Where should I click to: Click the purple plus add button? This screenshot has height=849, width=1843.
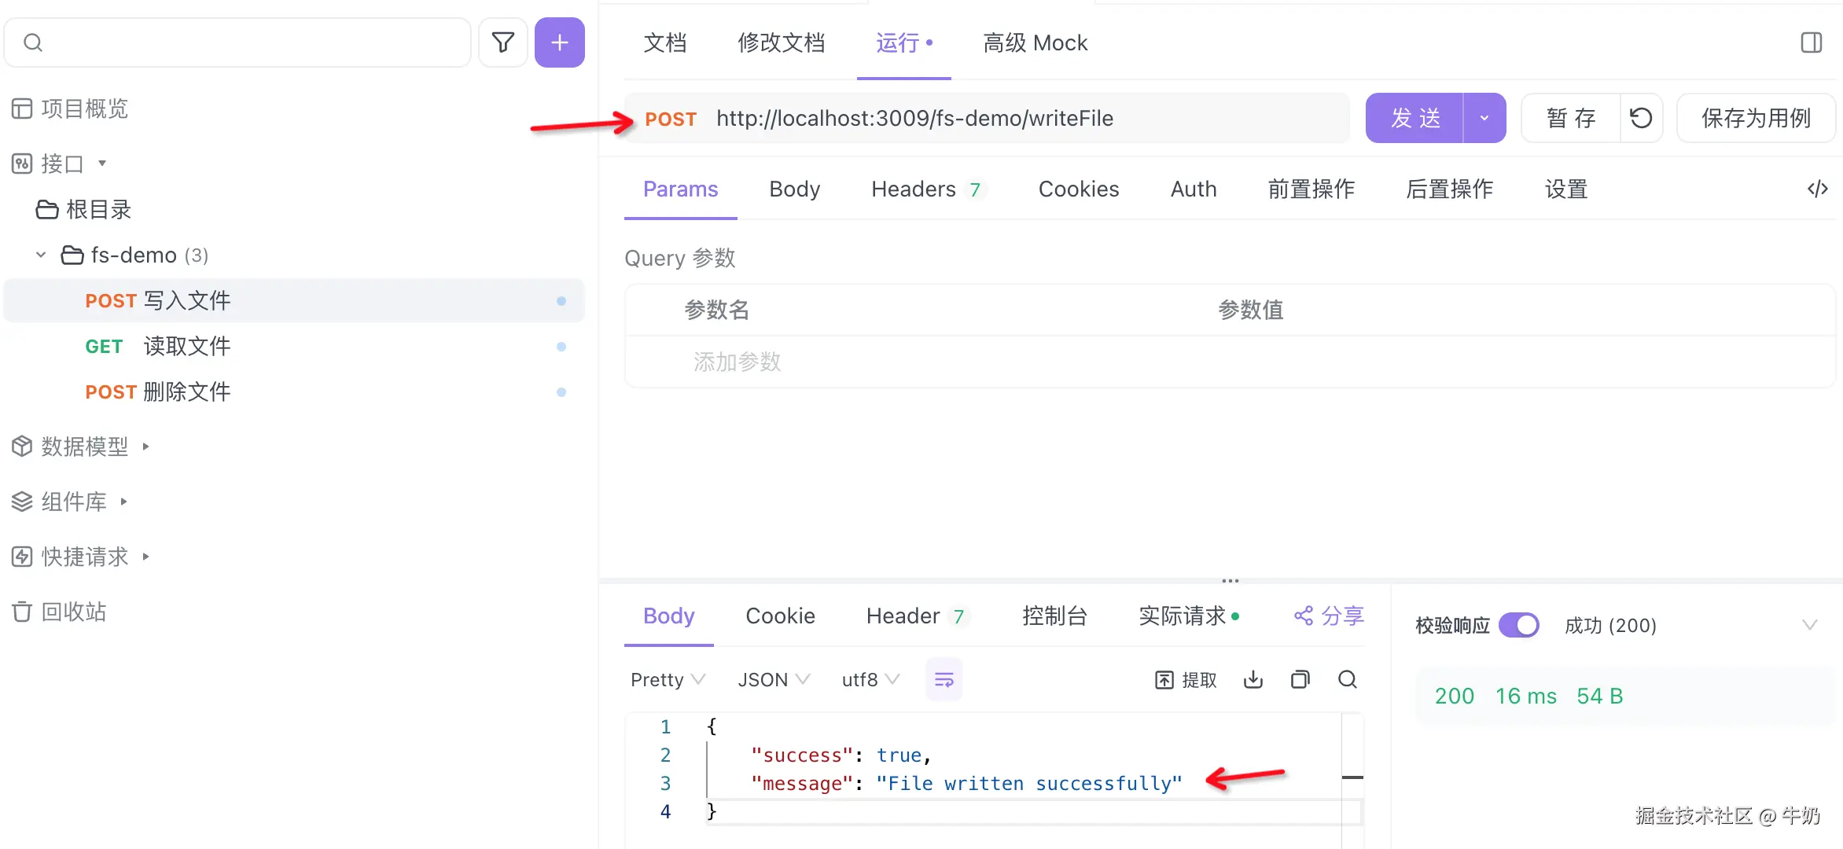tap(559, 42)
